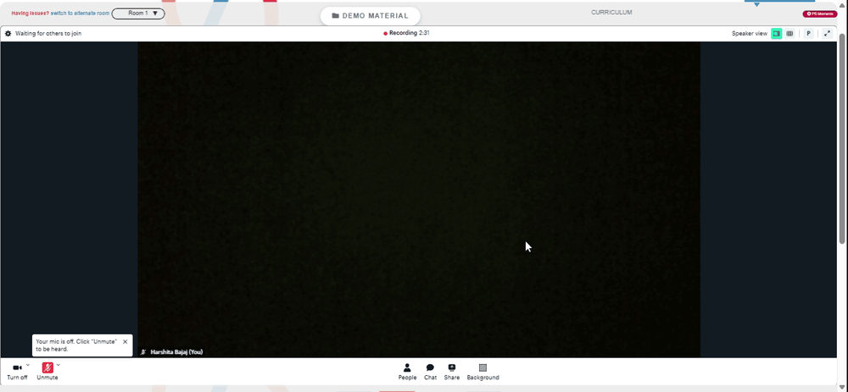Click the PS Moments button

820,14
